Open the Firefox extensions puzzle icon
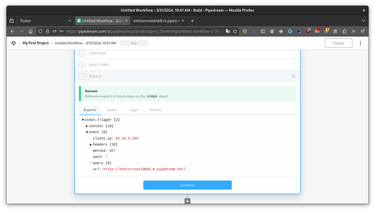This screenshot has width=375, height=211. coord(344,31)
